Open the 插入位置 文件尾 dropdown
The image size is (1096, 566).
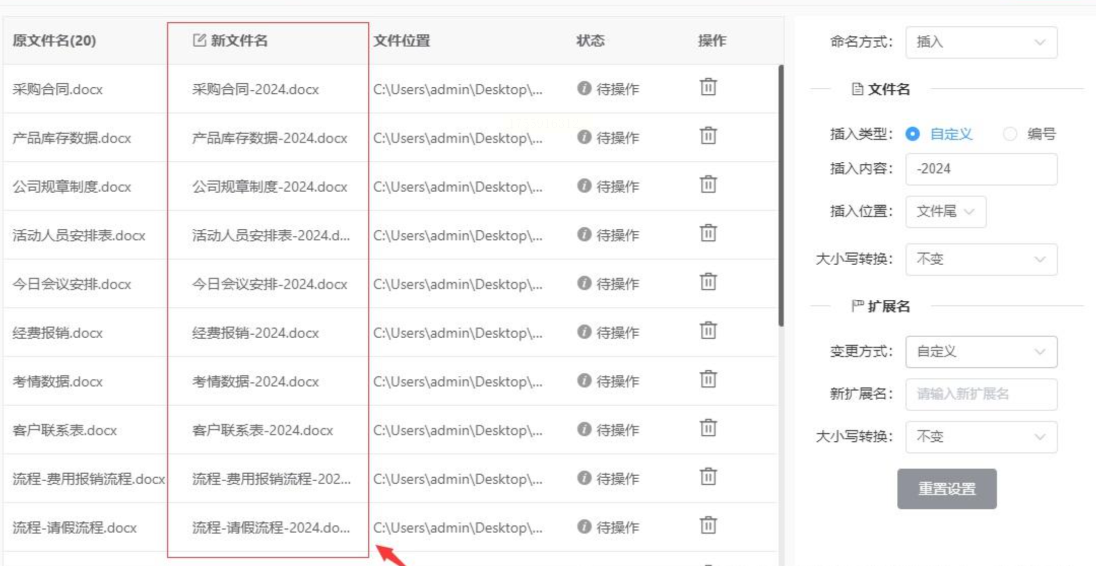(946, 211)
